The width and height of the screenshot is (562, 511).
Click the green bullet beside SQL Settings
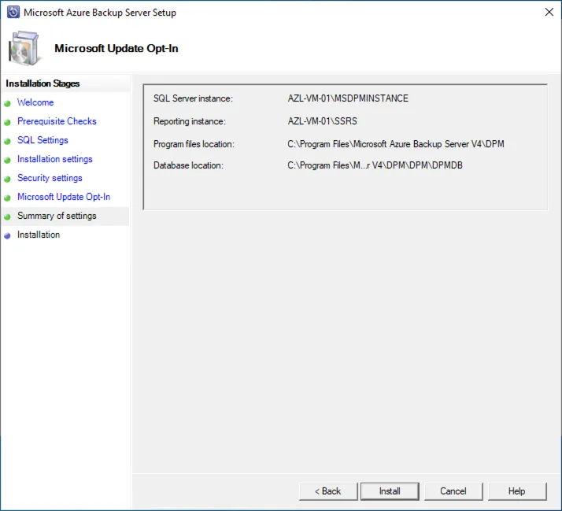click(x=8, y=141)
